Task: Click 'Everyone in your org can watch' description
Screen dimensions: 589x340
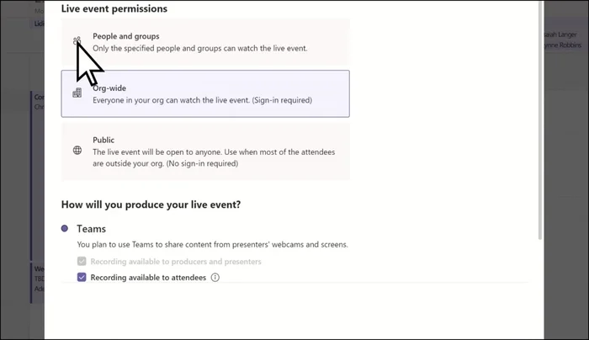Action: tap(202, 100)
